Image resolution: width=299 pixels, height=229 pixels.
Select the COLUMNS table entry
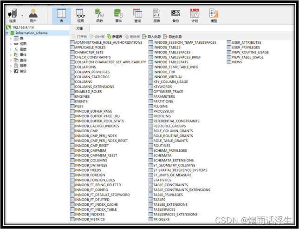point(81,82)
